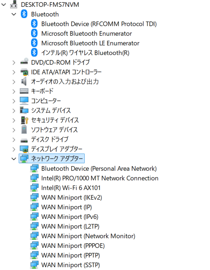Image resolution: width=210 pixels, height=270 pixels.
Task: Select WAN Miniport (SSTP) entry
Action: pos(71,265)
